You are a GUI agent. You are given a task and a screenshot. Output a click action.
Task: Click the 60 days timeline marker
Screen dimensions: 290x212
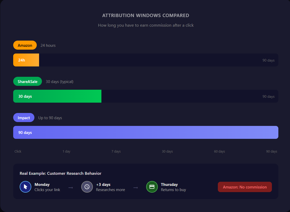point(219,151)
